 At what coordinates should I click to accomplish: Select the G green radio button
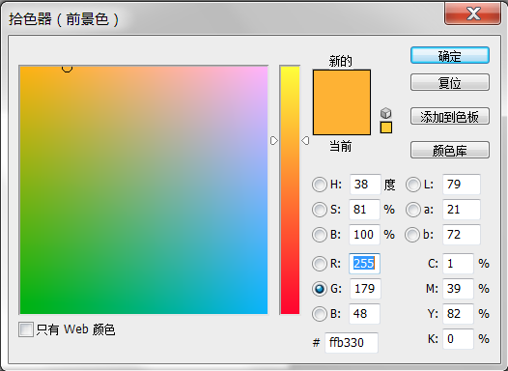pyautogui.click(x=320, y=289)
